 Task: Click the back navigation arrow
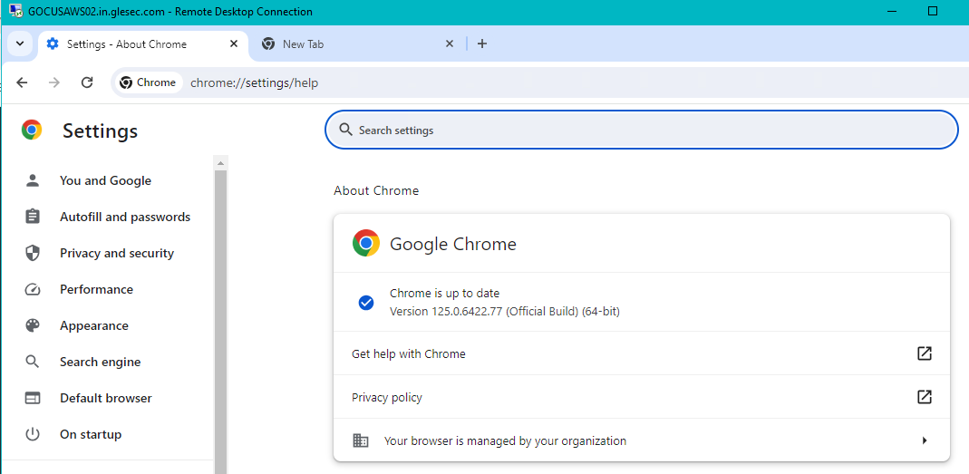(x=23, y=82)
